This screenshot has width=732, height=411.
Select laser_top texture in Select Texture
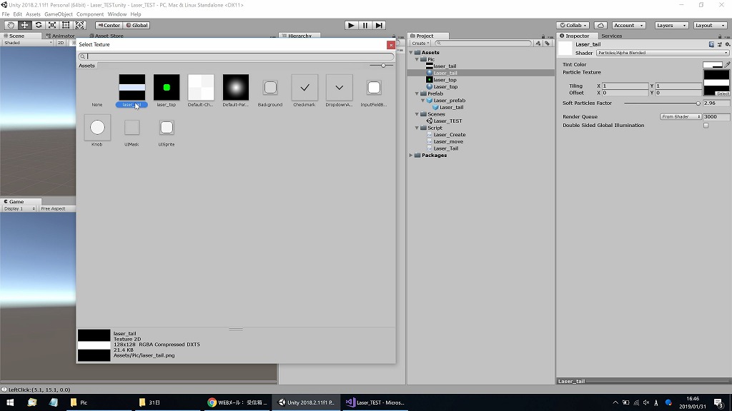tap(167, 87)
